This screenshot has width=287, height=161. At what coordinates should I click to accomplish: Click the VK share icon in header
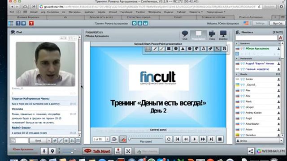point(24,23)
